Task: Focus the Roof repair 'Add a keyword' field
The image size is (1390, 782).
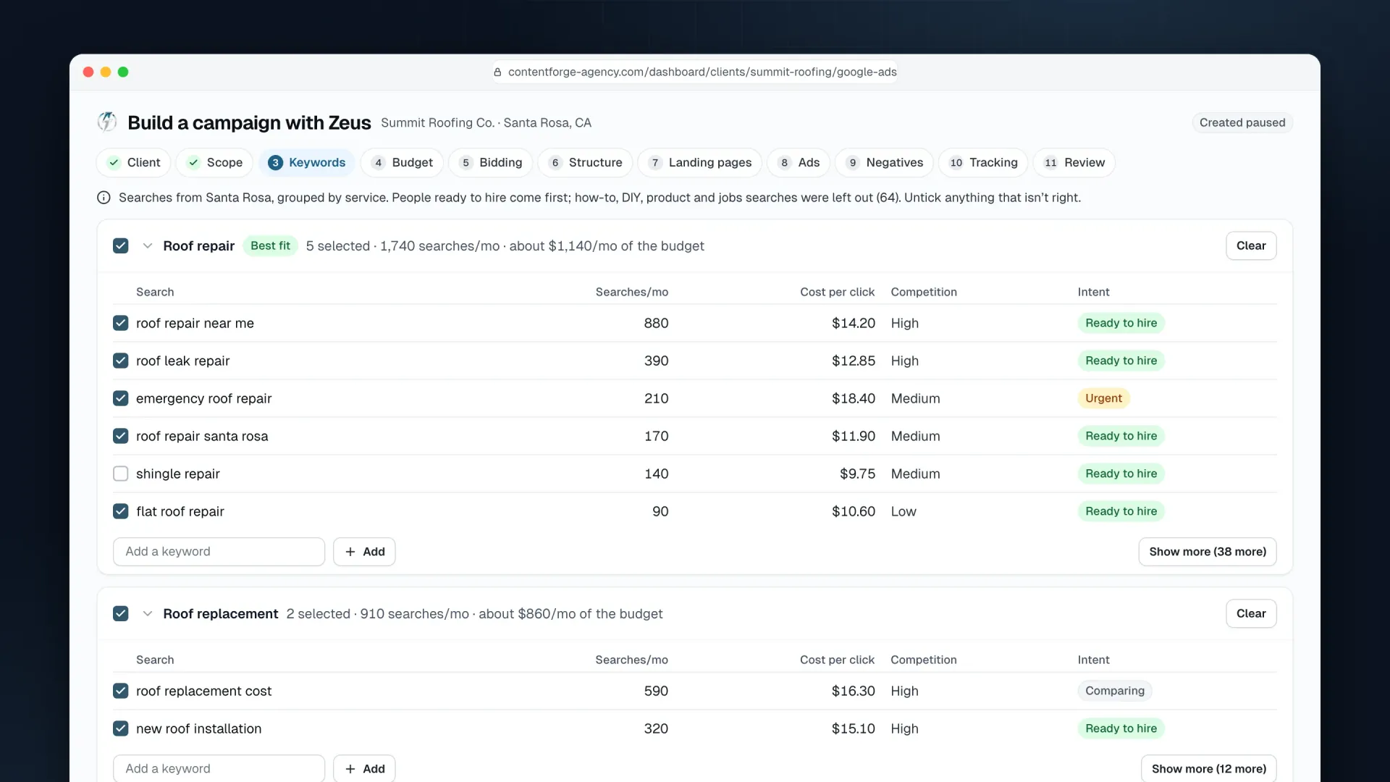Action: tap(219, 552)
